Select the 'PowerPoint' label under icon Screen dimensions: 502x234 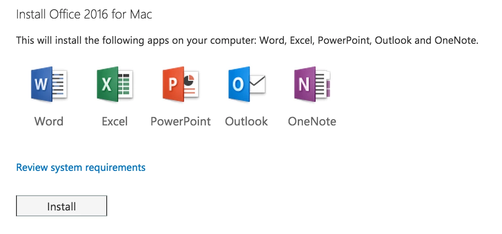pos(181,121)
